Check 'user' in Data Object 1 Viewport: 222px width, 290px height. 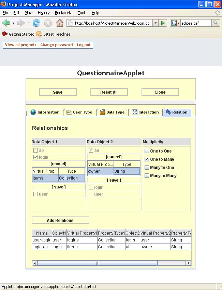point(35,194)
